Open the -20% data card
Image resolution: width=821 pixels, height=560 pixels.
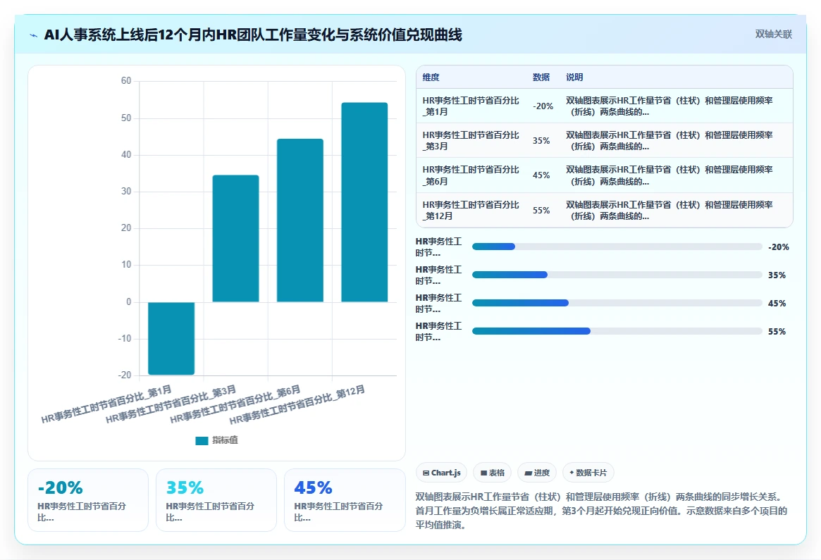pos(88,500)
